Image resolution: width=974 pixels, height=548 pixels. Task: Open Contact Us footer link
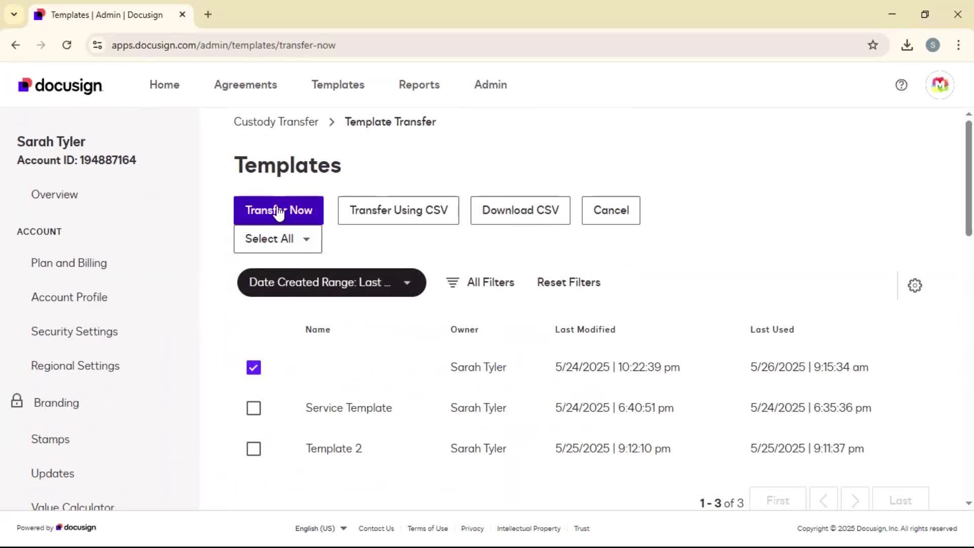[x=376, y=529]
